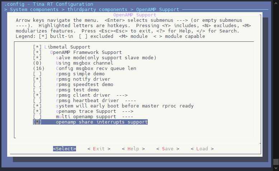279x171 pixels.
Task: Toggle salve mode checkbox
Action: (x=37, y=57)
